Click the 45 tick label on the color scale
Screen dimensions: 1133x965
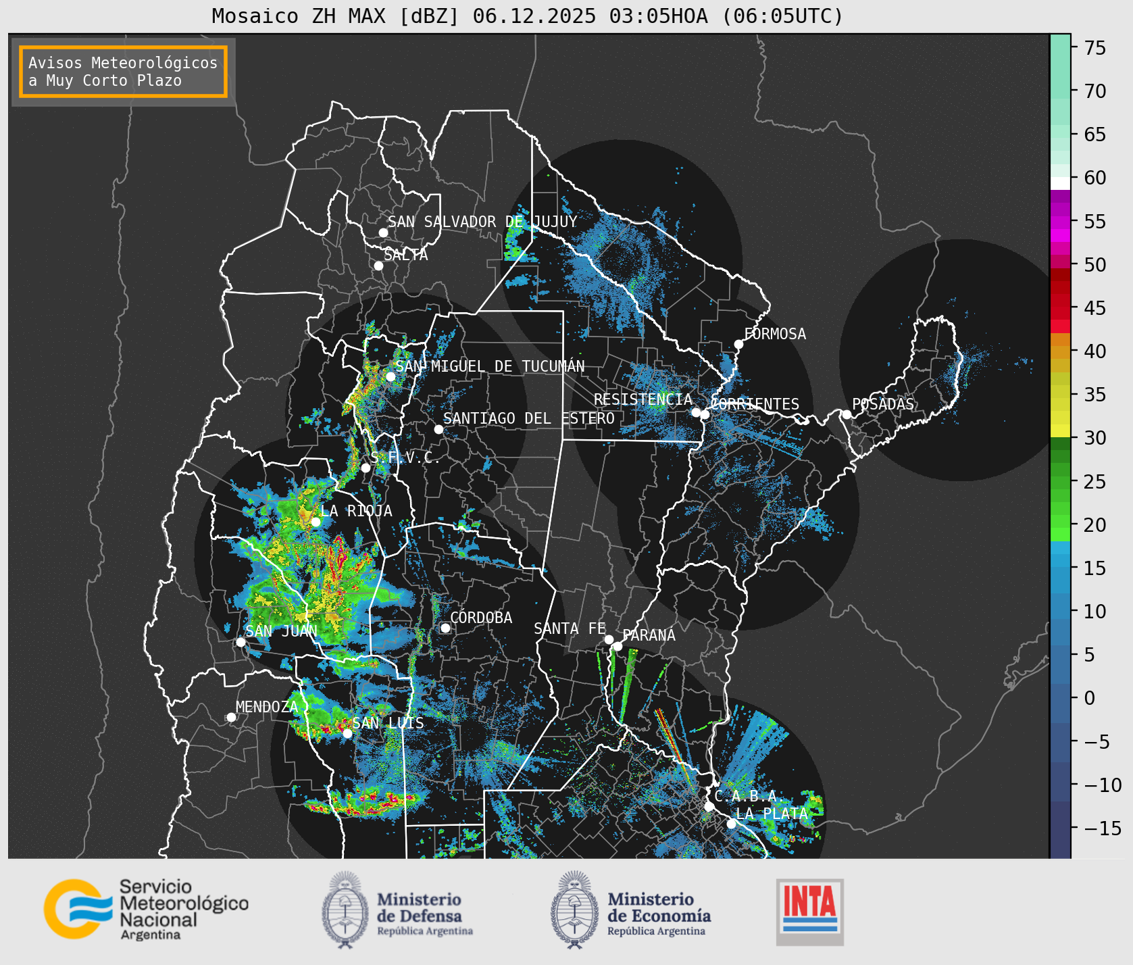click(1095, 308)
